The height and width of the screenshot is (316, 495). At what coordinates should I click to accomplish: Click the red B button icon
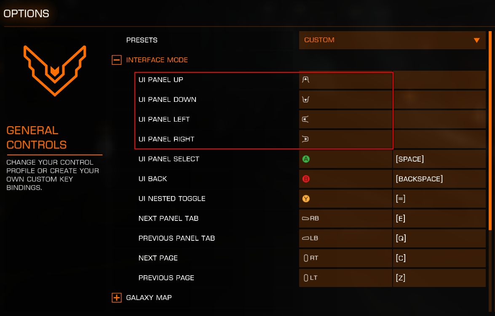click(x=306, y=179)
